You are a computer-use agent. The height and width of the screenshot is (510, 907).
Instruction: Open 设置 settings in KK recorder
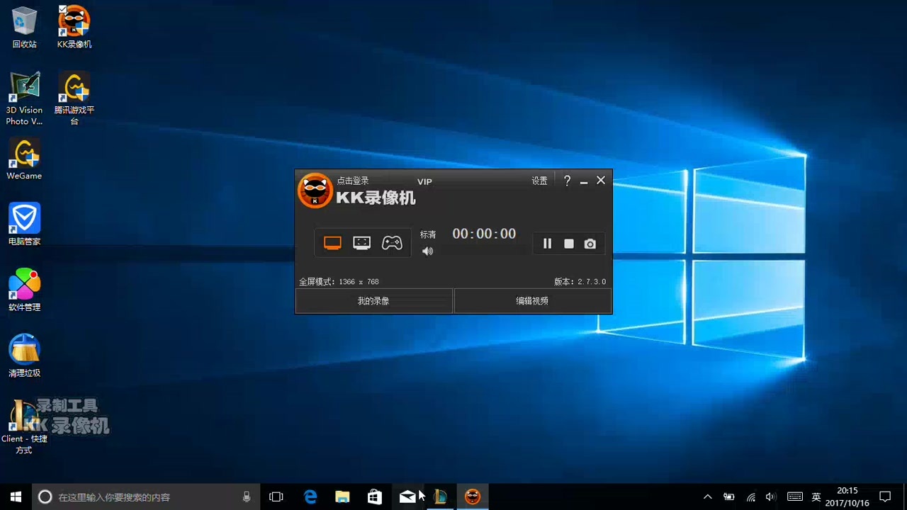tap(539, 181)
